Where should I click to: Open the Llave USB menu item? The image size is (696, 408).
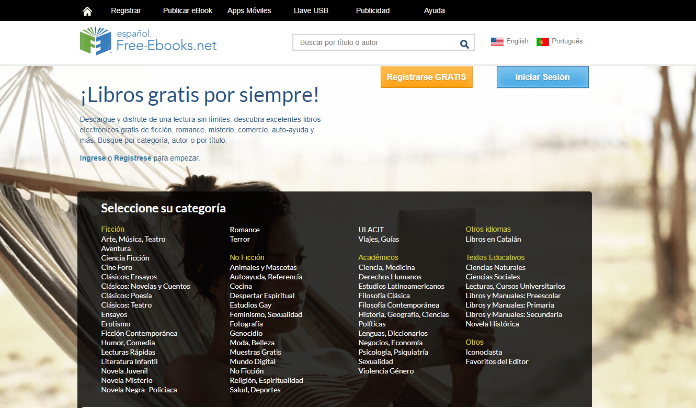311,10
